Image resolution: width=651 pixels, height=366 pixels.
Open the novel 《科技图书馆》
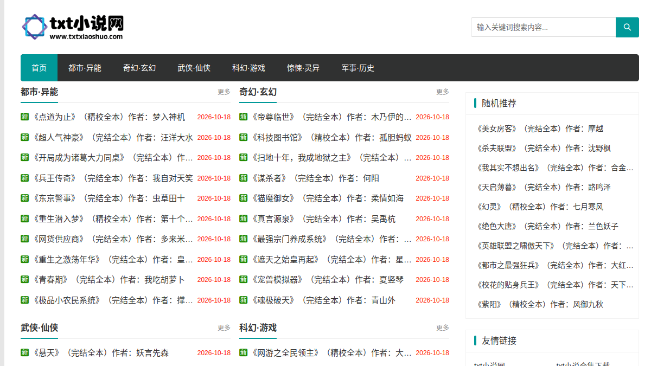331,137
